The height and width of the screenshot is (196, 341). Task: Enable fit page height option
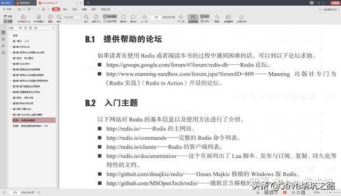(x=110, y=21)
